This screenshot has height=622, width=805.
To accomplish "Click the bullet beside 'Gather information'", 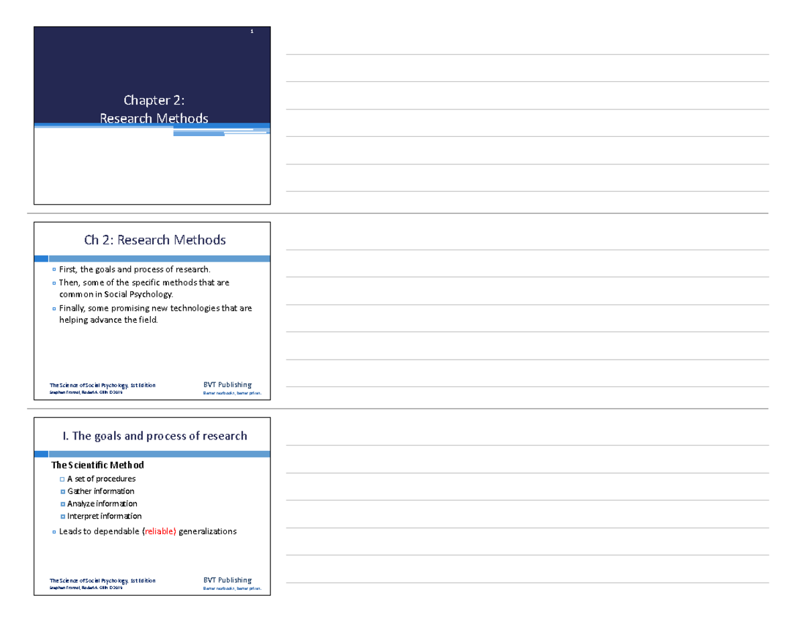I will (62, 492).
